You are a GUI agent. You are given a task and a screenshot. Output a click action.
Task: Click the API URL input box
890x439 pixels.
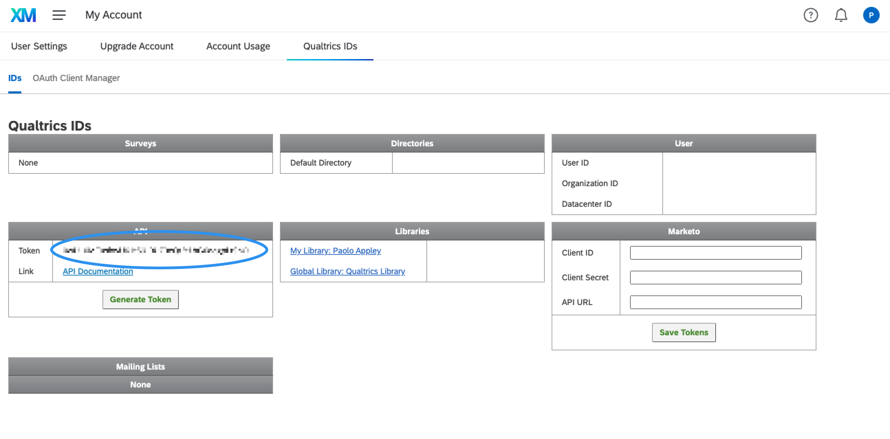coord(716,302)
